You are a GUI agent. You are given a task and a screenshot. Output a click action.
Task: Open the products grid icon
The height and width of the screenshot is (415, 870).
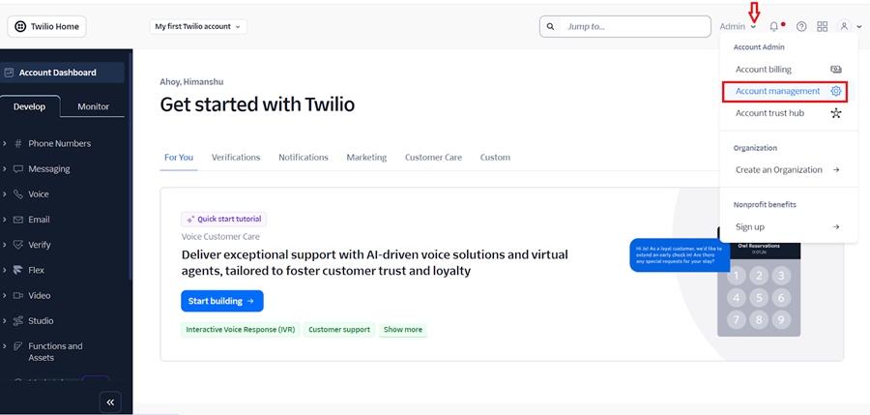click(823, 27)
